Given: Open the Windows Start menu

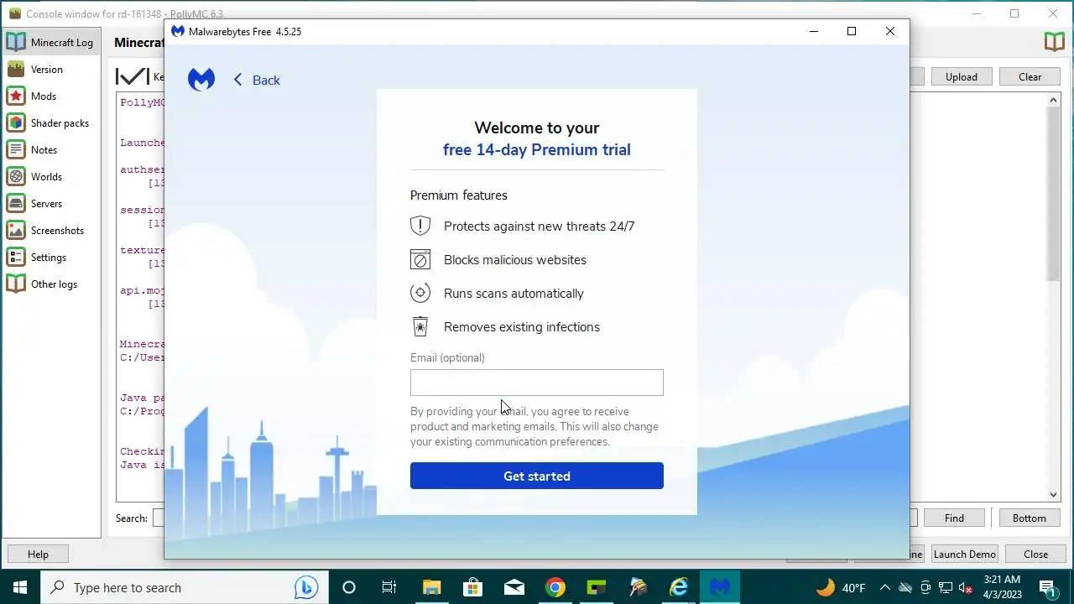Looking at the screenshot, I should 20,587.
